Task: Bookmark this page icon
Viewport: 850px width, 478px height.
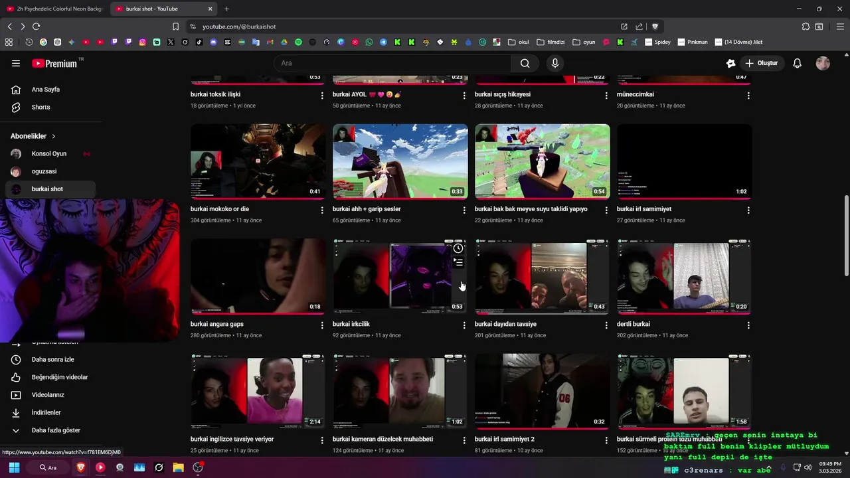Action: (x=175, y=27)
